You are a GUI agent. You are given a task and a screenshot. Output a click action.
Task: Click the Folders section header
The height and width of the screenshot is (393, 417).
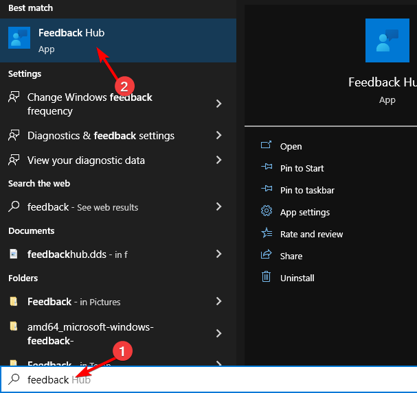point(23,278)
